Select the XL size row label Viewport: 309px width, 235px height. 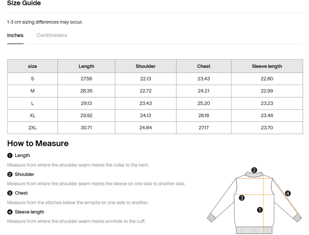click(x=33, y=115)
